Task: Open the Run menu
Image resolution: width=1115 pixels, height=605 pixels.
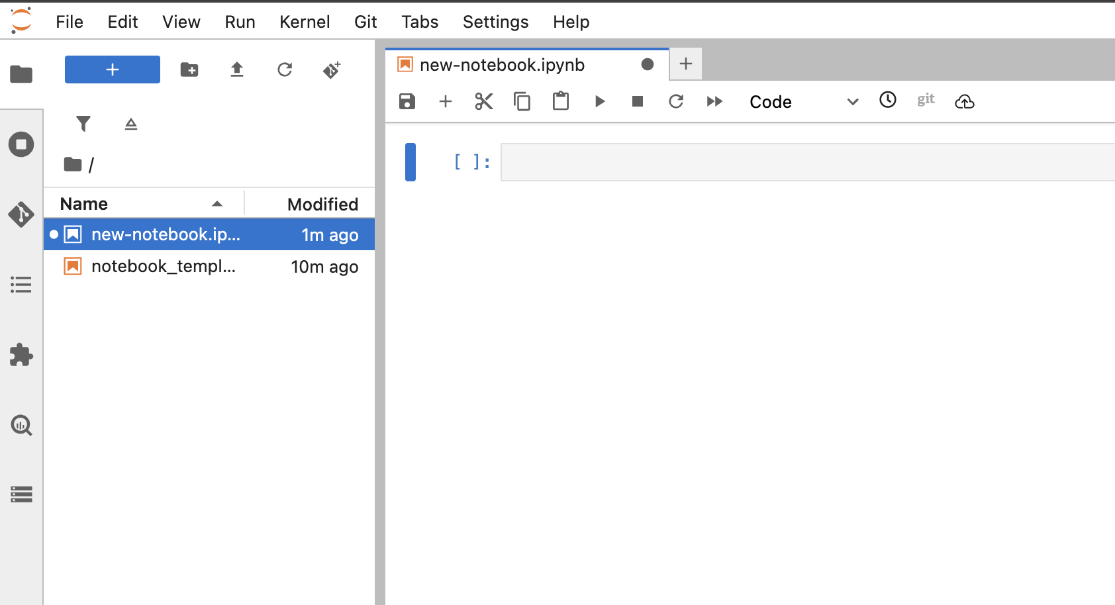Action: (x=240, y=22)
